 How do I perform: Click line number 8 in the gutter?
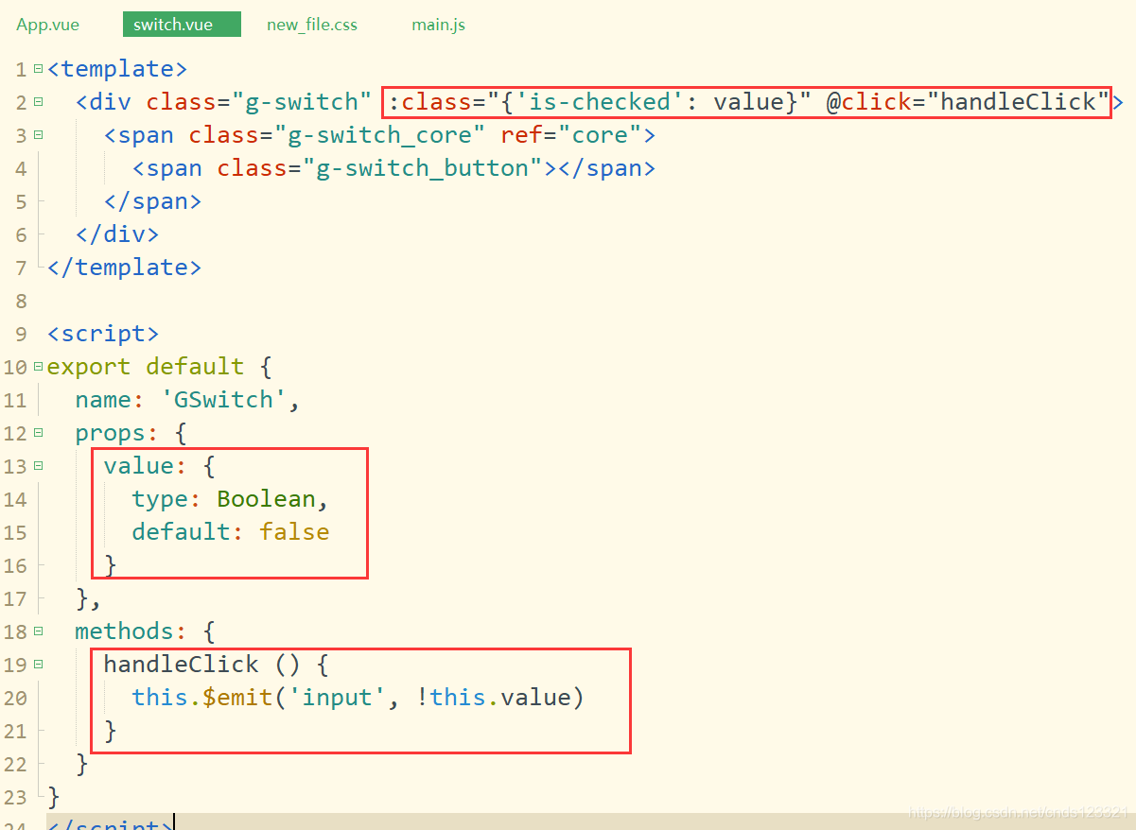pyautogui.click(x=21, y=301)
